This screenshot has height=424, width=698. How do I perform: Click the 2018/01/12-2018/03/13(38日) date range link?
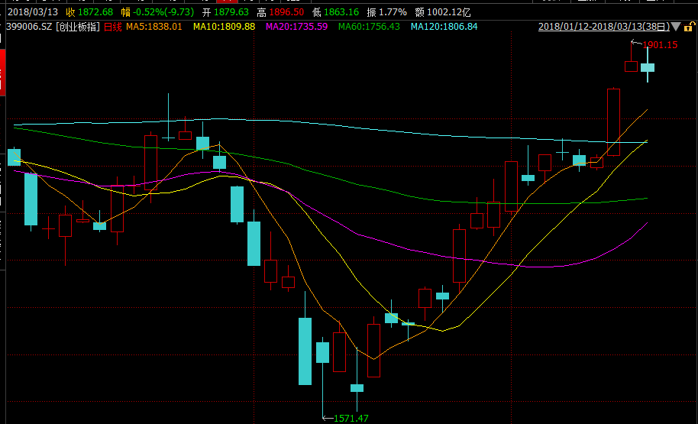coord(603,27)
